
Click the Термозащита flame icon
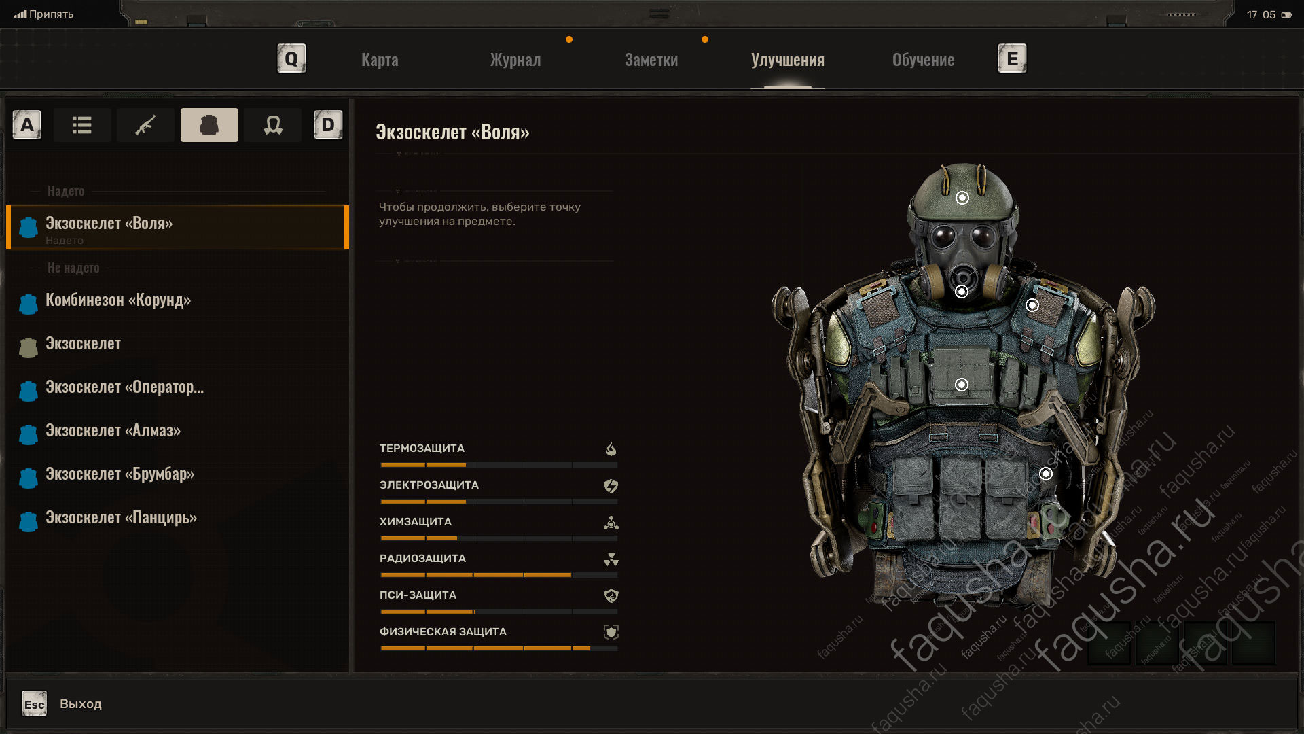pyautogui.click(x=611, y=449)
